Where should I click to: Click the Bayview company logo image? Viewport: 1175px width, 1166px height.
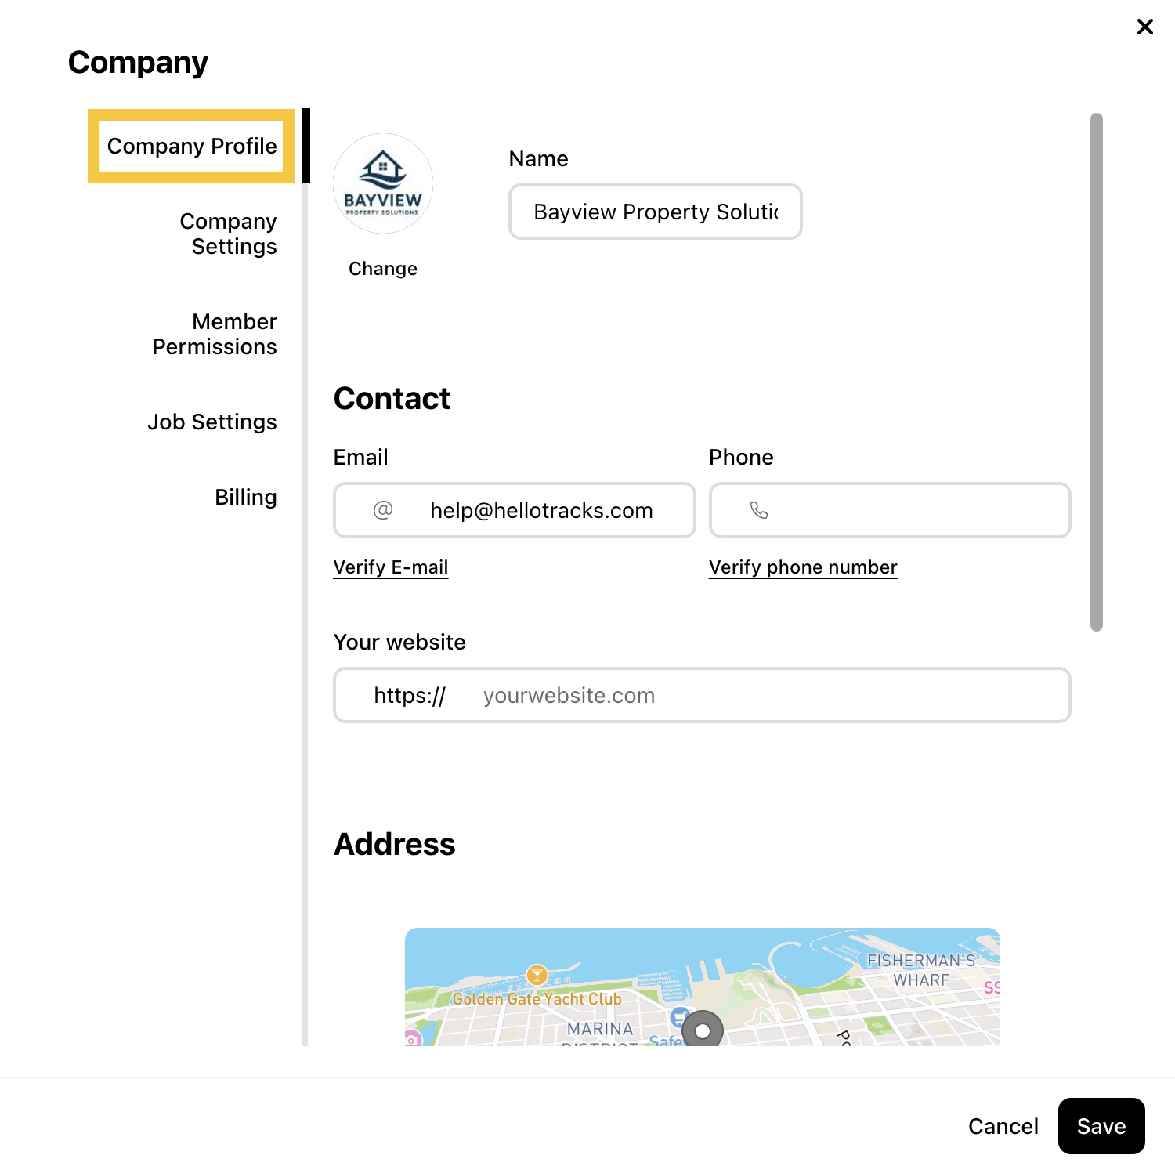(383, 183)
